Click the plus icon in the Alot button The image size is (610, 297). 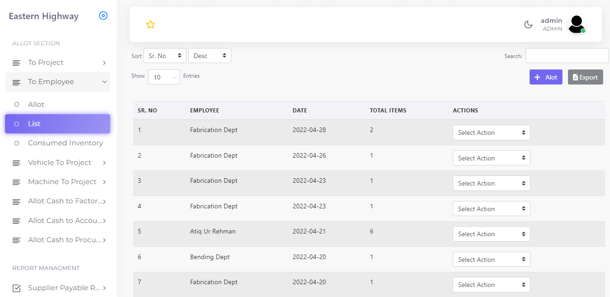click(537, 77)
